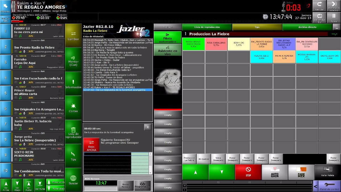Click the Enviar Mensaje button
The width and height of the screenshot is (341, 192).
(126, 186)
